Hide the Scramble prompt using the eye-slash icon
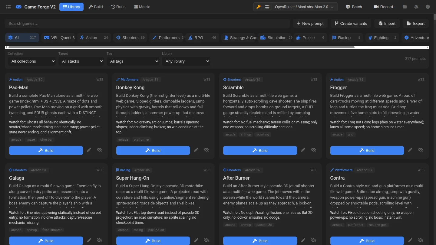436x245 pixels. (314, 150)
